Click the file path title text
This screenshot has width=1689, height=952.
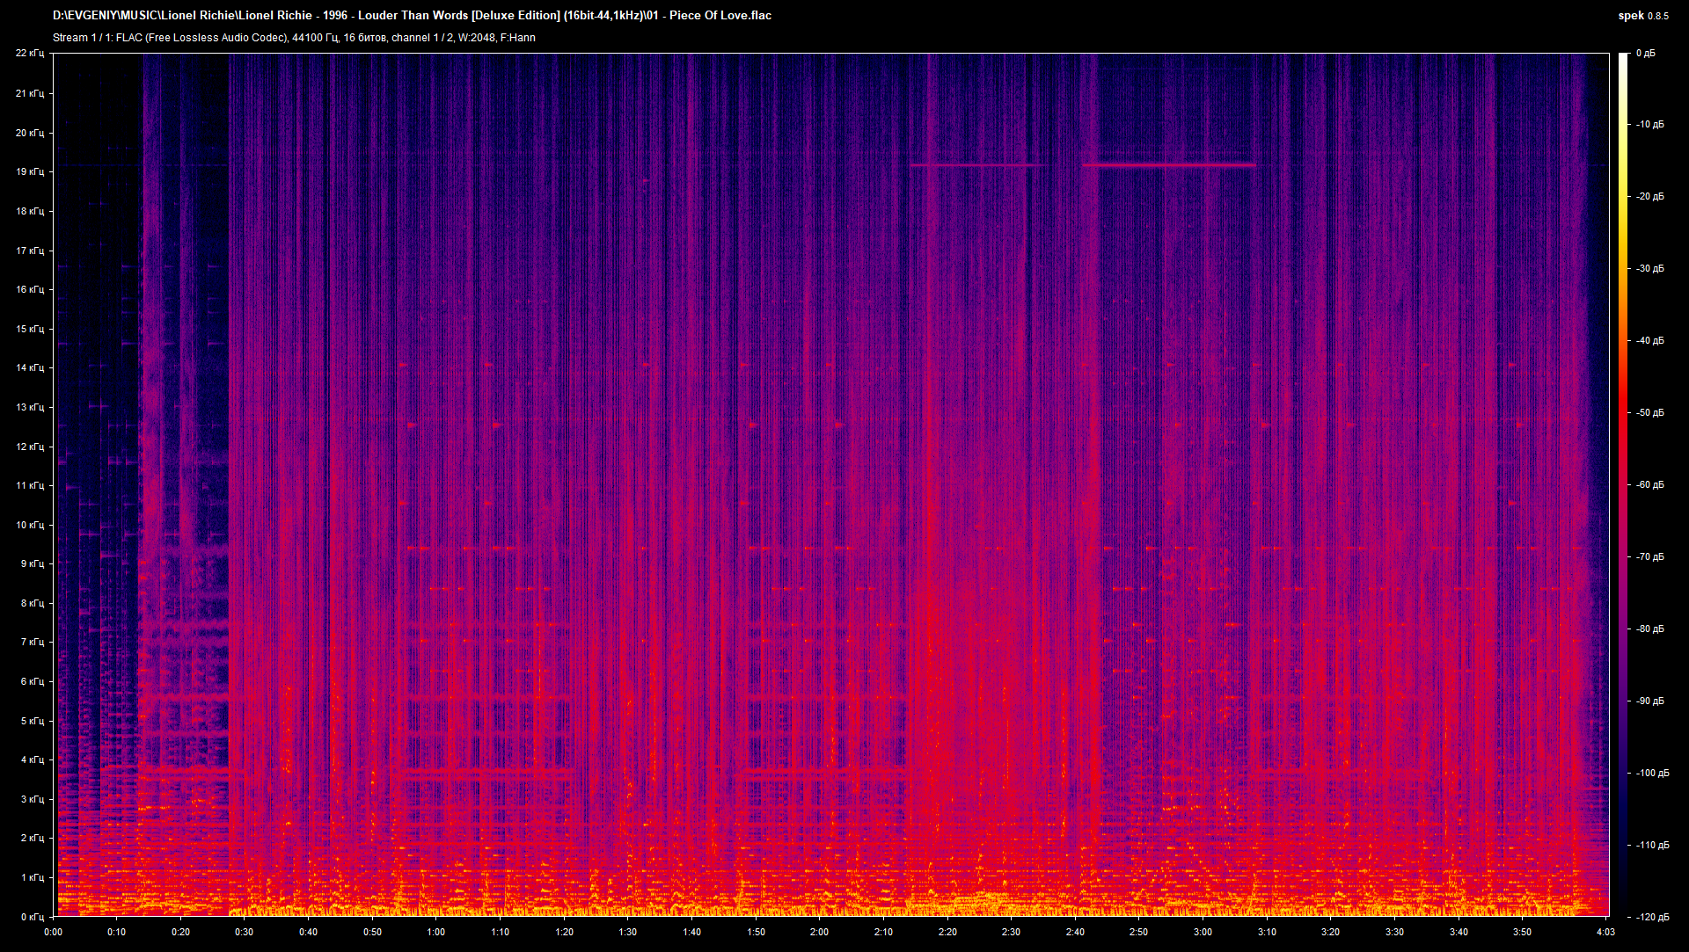coord(412,15)
